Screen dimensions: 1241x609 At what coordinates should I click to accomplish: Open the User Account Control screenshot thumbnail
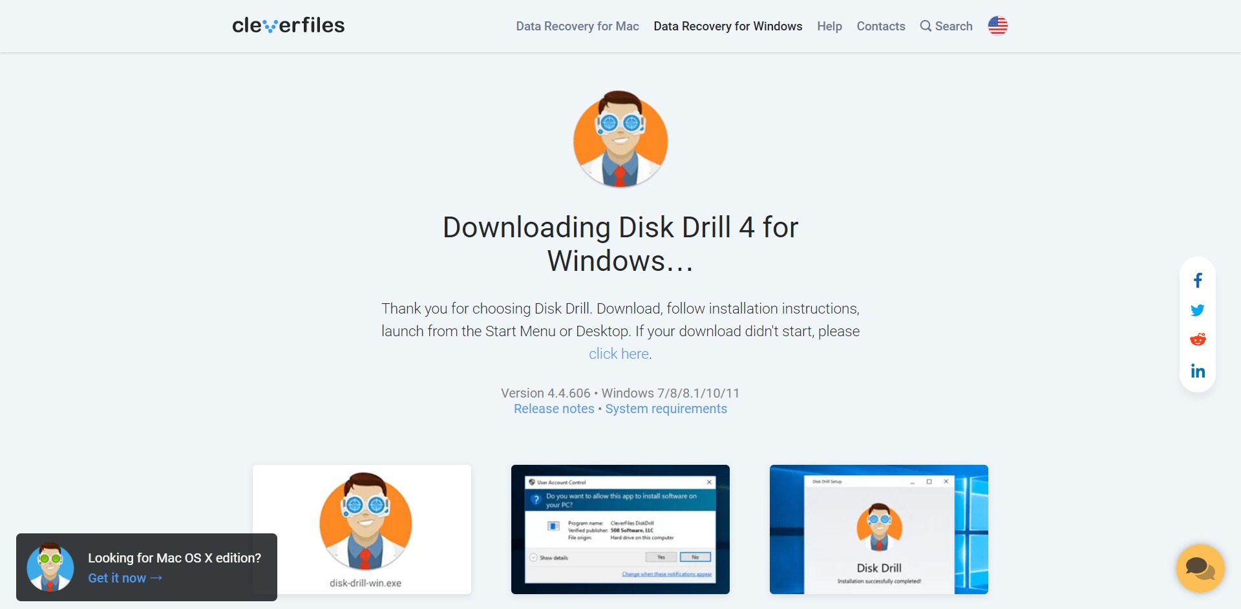[x=620, y=529]
